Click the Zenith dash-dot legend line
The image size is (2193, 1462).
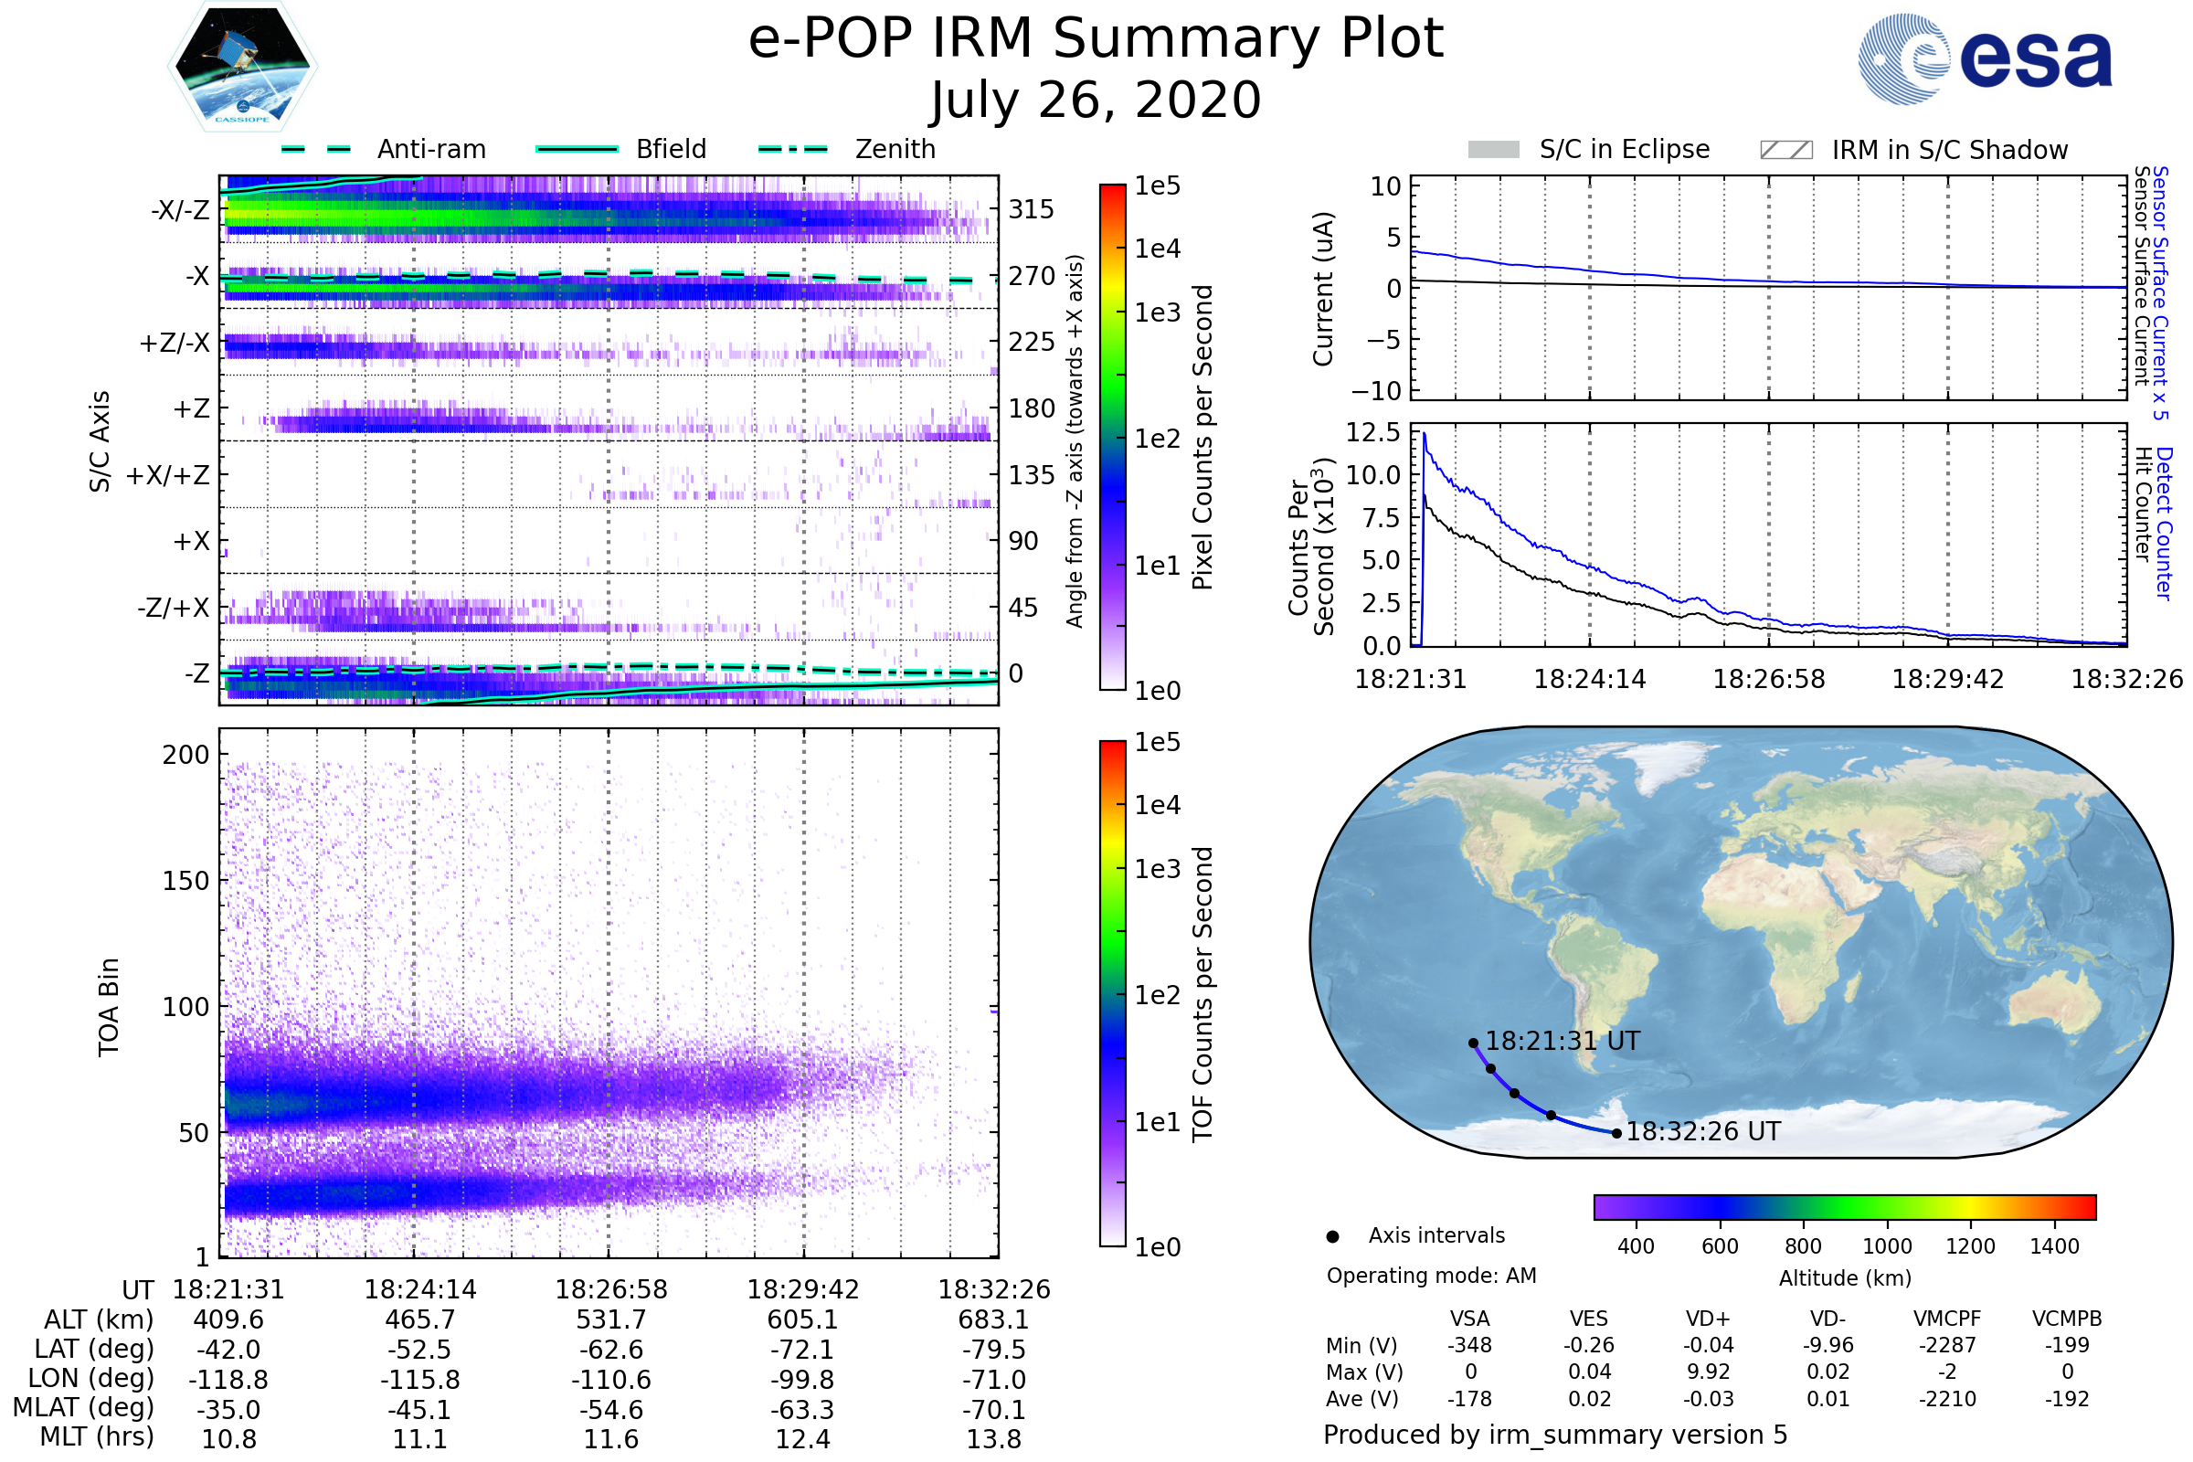point(793,149)
